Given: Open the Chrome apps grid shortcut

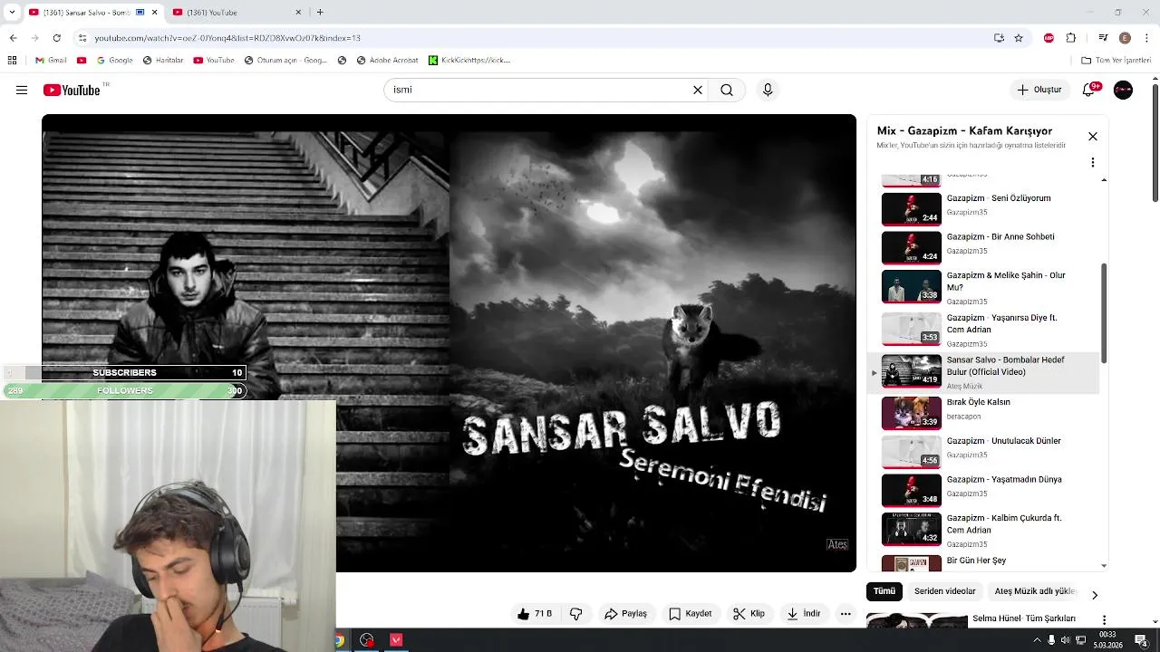Looking at the screenshot, I should pos(12,61).
